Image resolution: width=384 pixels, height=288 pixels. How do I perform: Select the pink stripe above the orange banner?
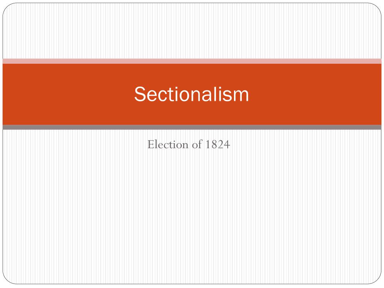[192, 61]
